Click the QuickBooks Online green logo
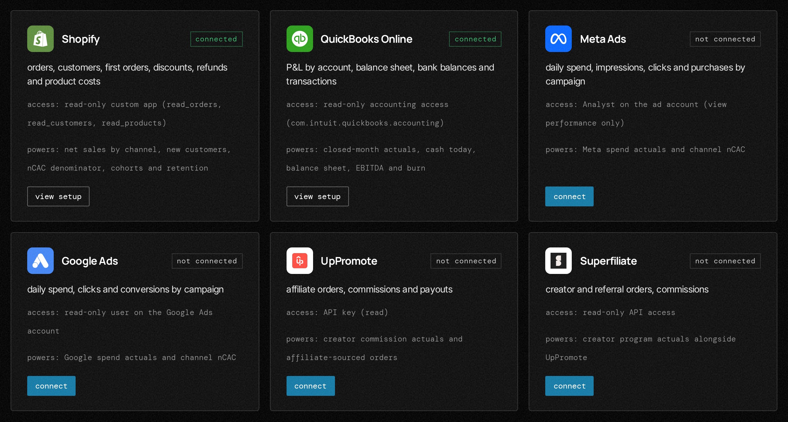788x422 pixels. point(299,39)
